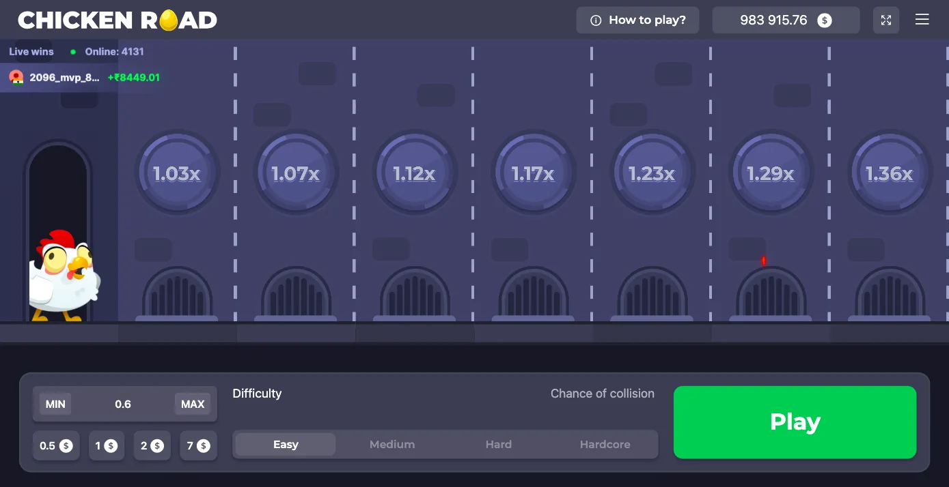
Task: Click the Online: 4131 counter
Action: click(x=114, y=52)
